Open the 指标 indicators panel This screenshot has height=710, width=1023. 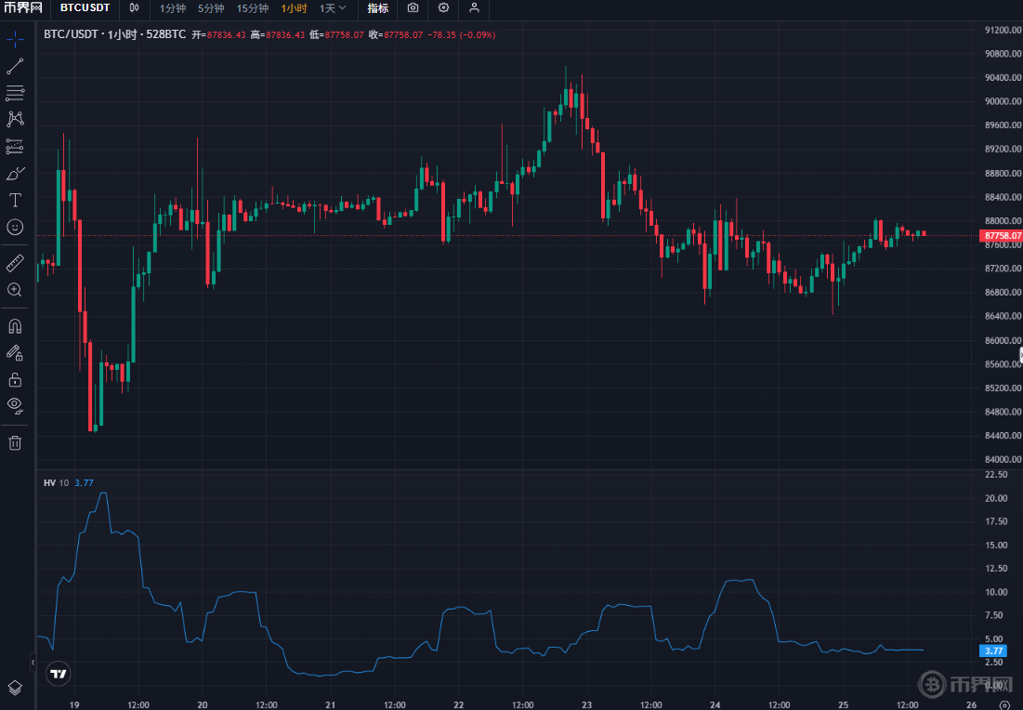click(x=377, y=8)
